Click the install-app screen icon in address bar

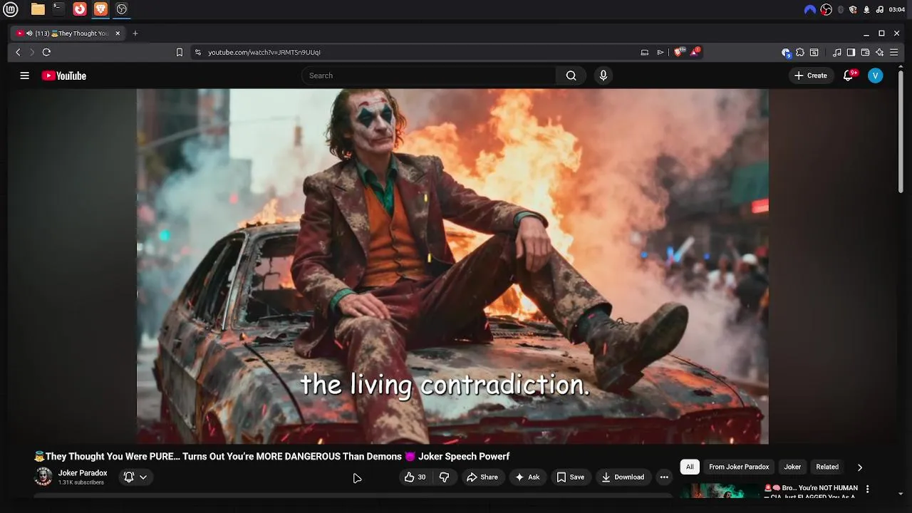pyautogui.click(x=645, y=52)
